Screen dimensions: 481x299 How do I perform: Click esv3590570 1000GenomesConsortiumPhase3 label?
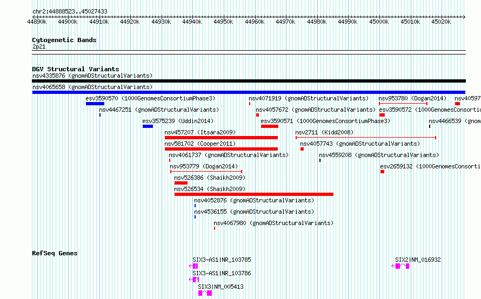[150, 98]
